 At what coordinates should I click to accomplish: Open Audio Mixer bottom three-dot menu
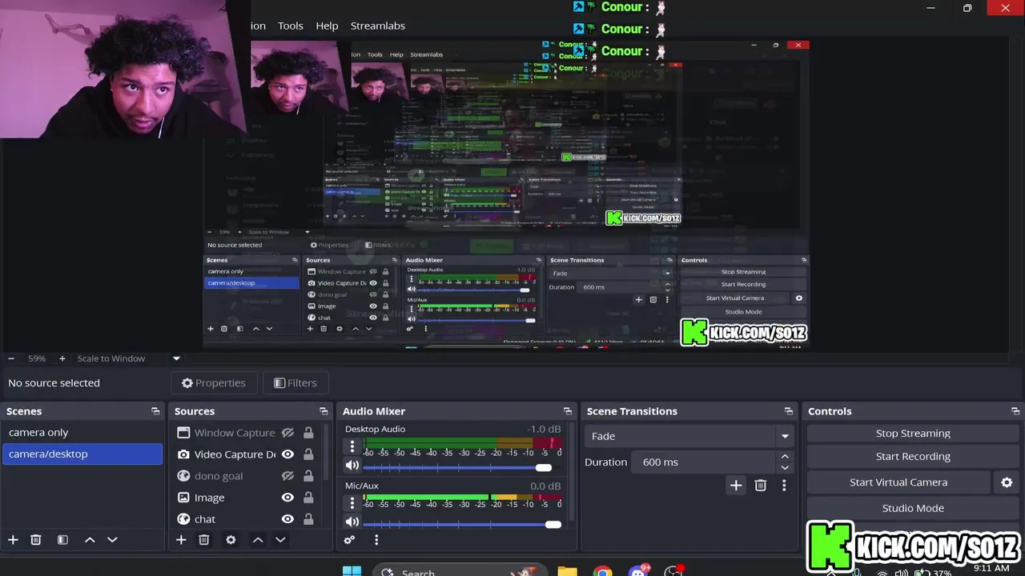376,540
